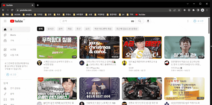Open the 부트캠프 bookmark folder
This screenshot has height=105, width=212.
pos(78,15)
